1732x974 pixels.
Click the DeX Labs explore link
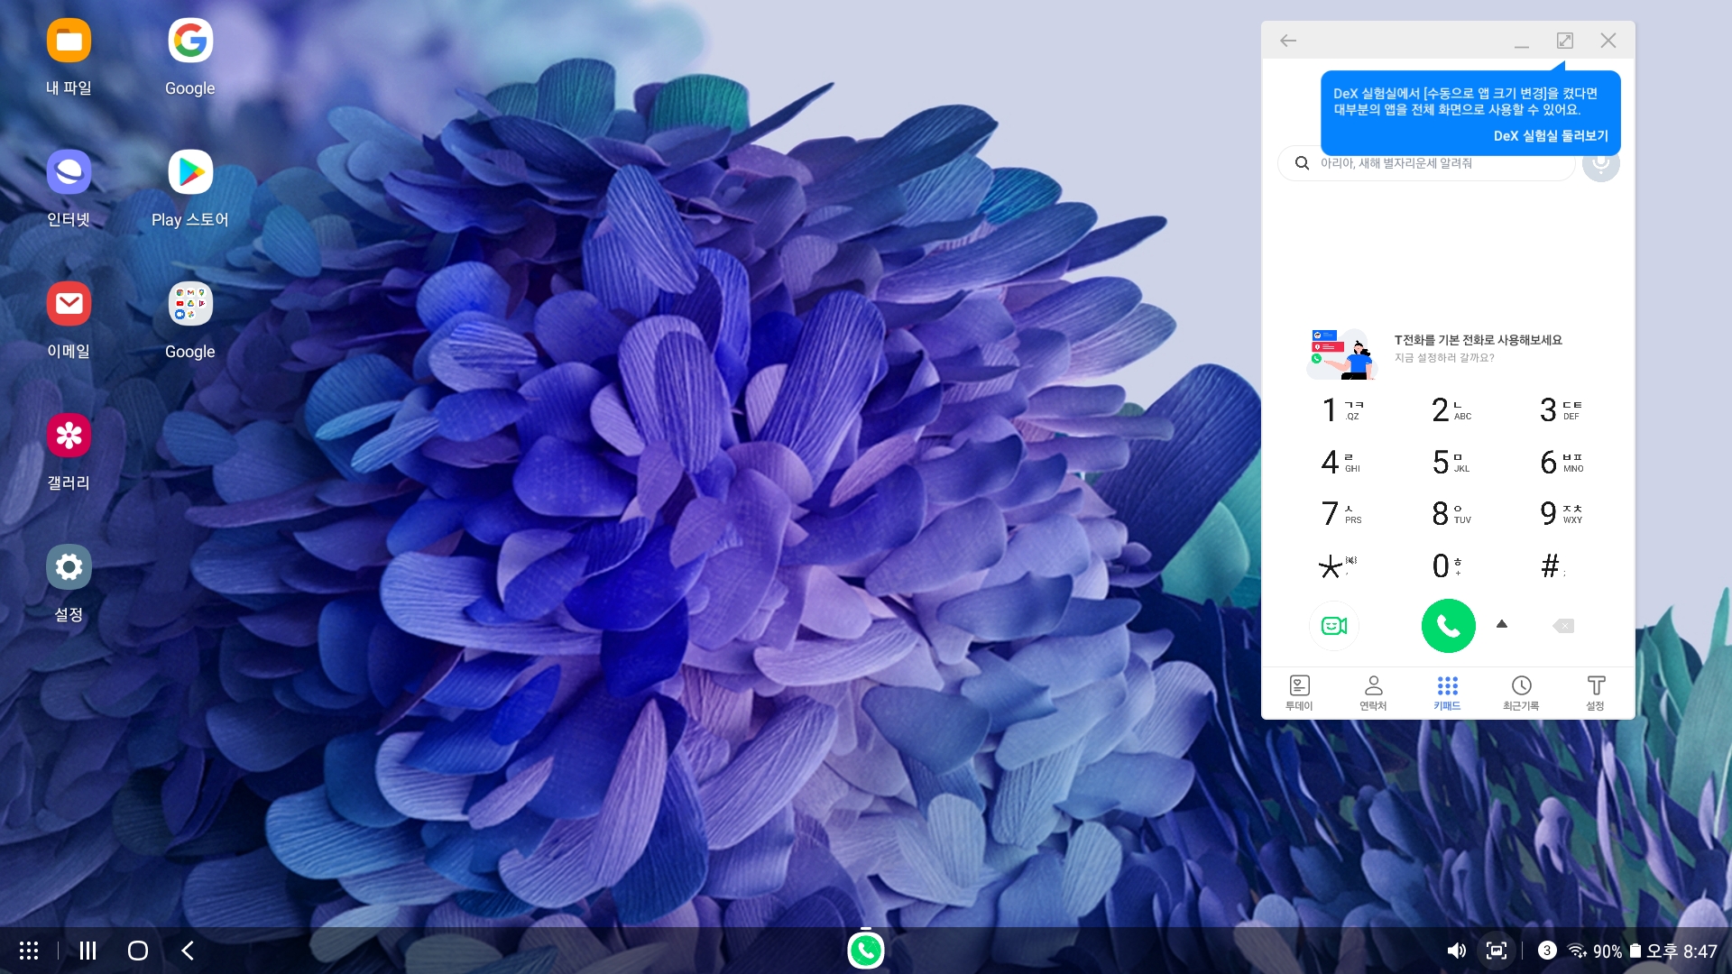[1550, 136]
